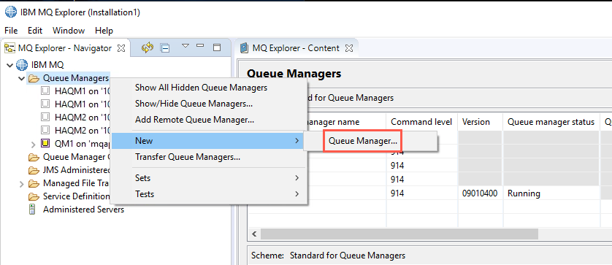Click the Service Definition folder icon
This screenshot has width=612, height=265.
point(34,196)
